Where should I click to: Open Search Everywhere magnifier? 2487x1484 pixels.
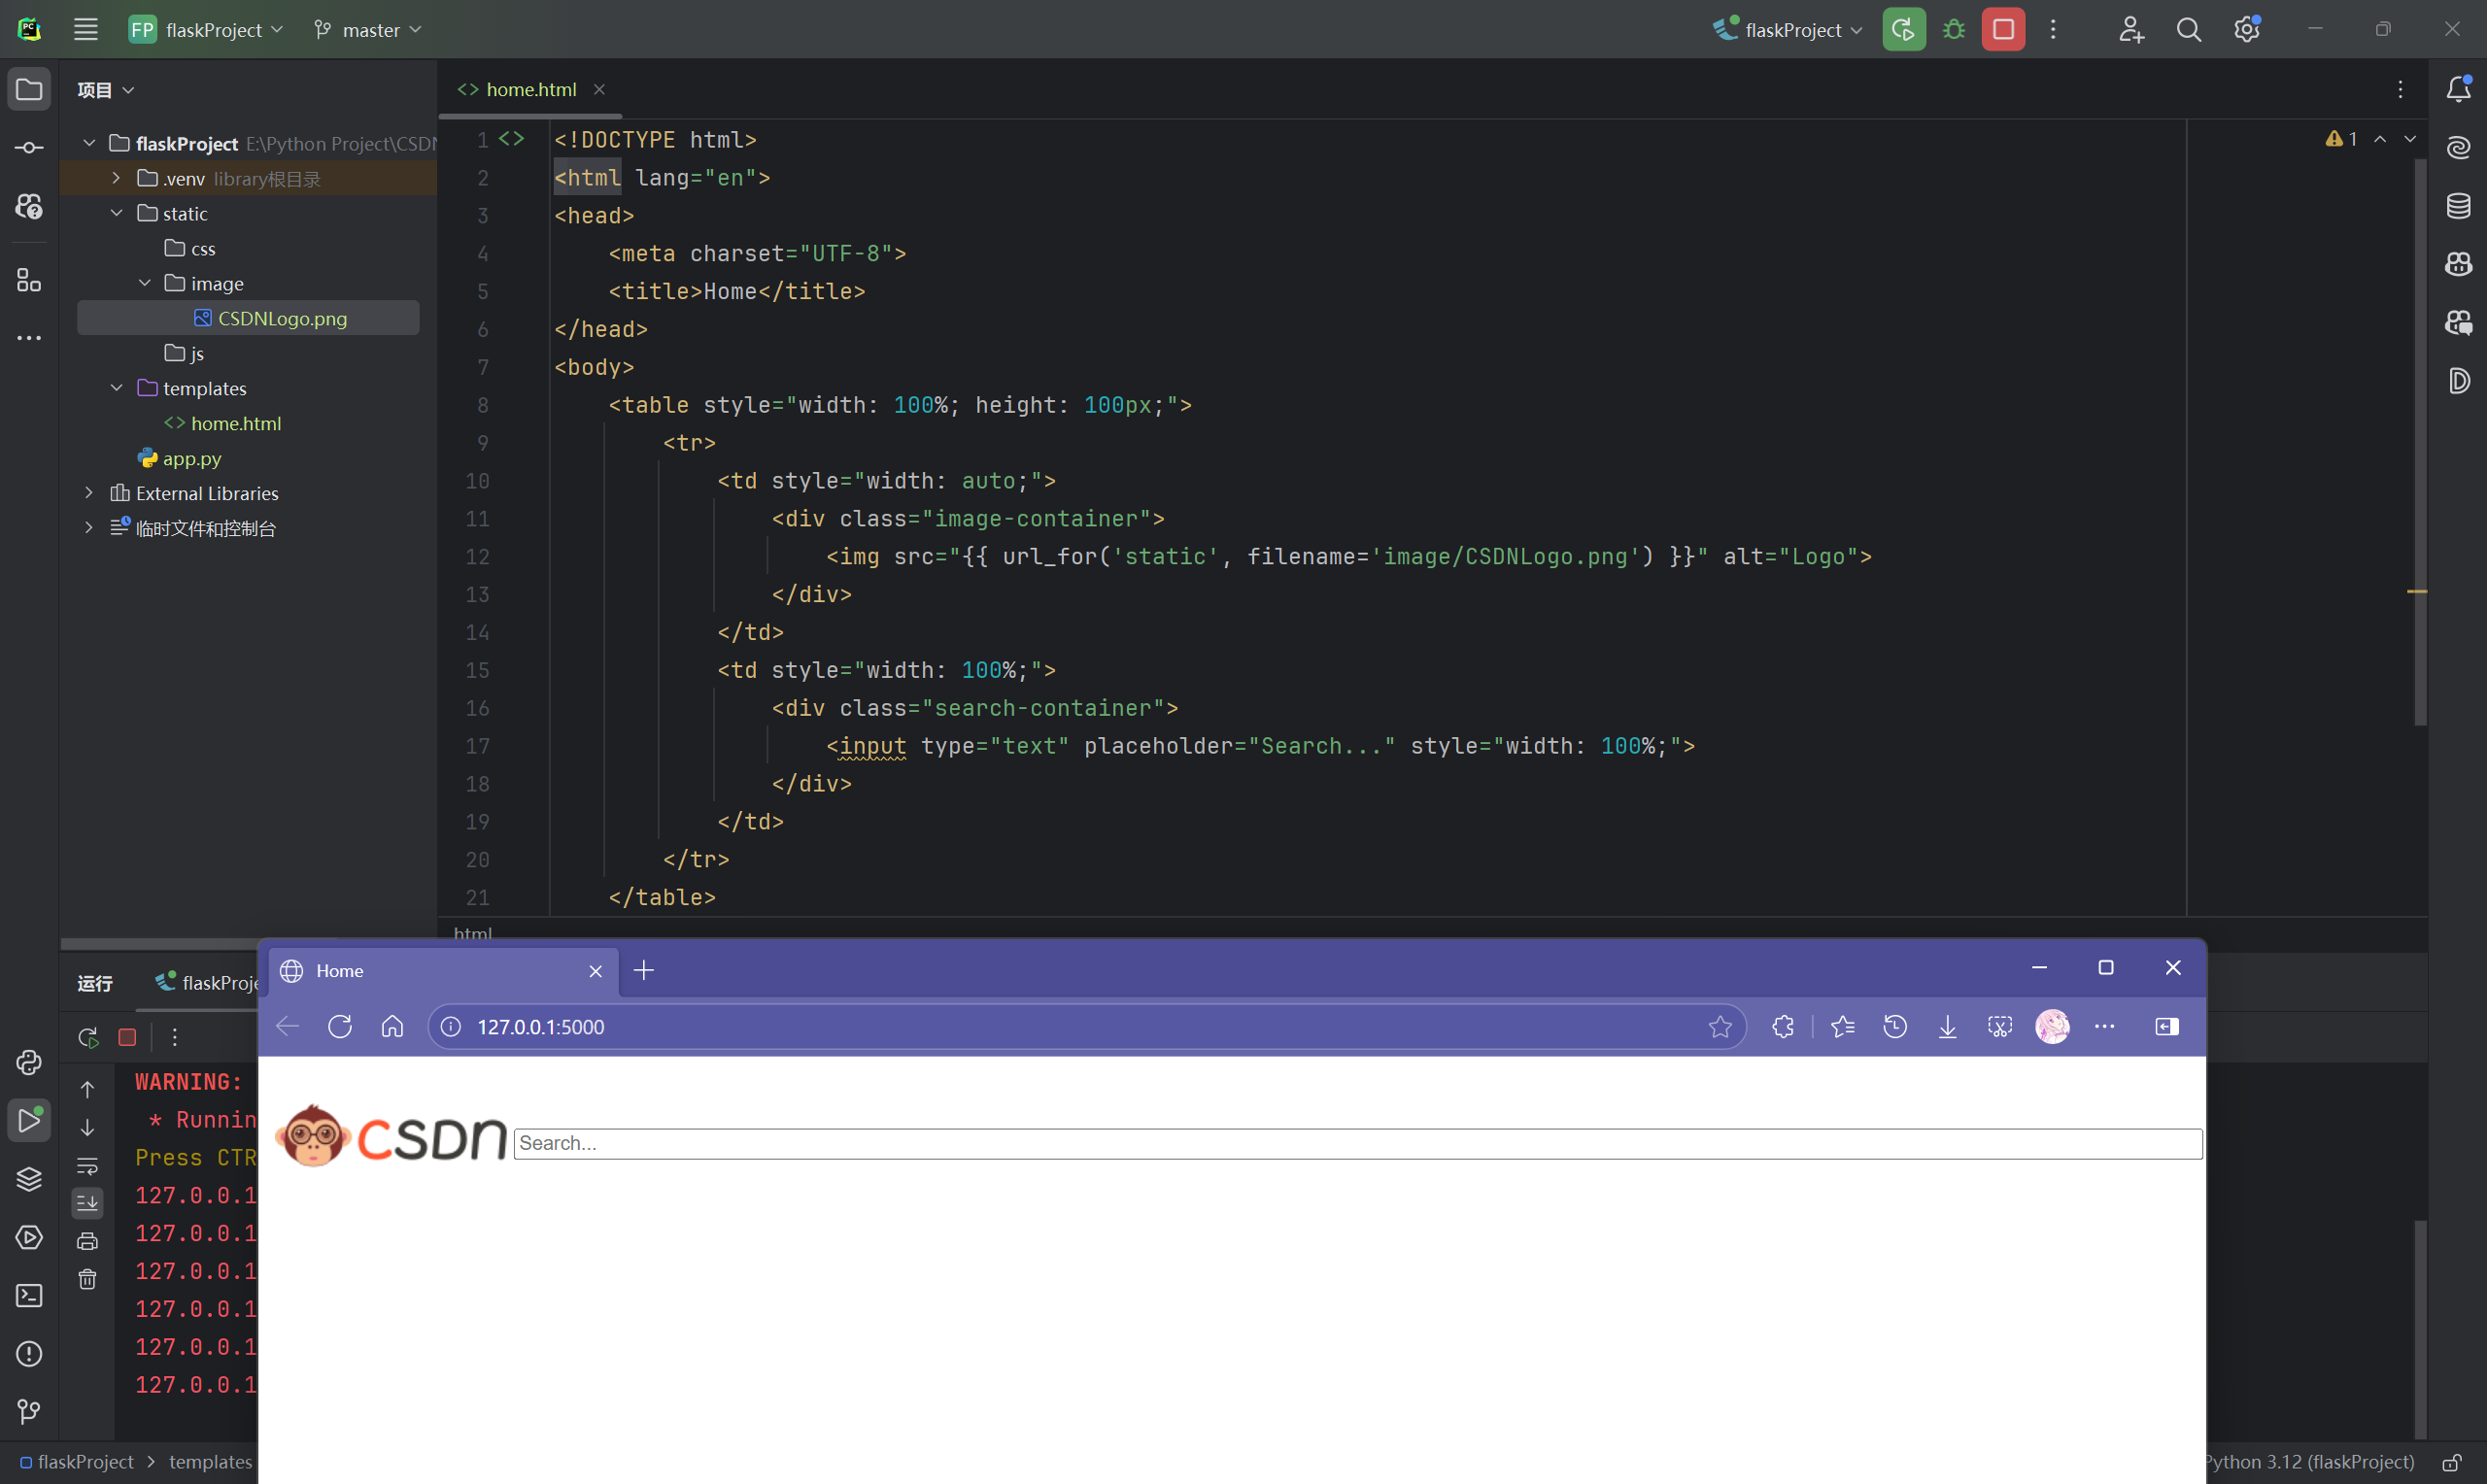pos(2189,29)
